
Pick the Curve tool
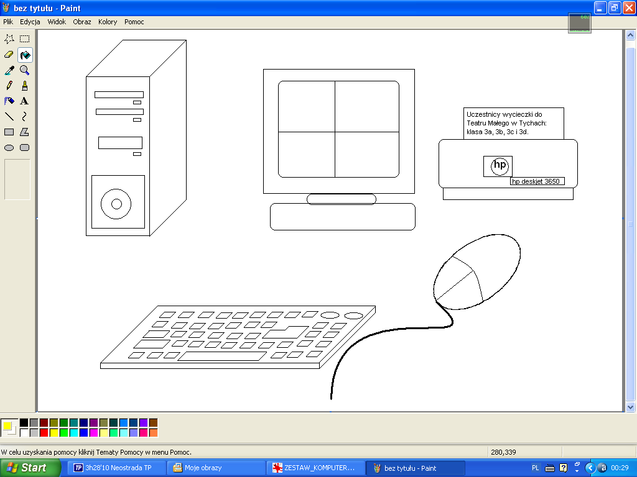click(25, 117)
